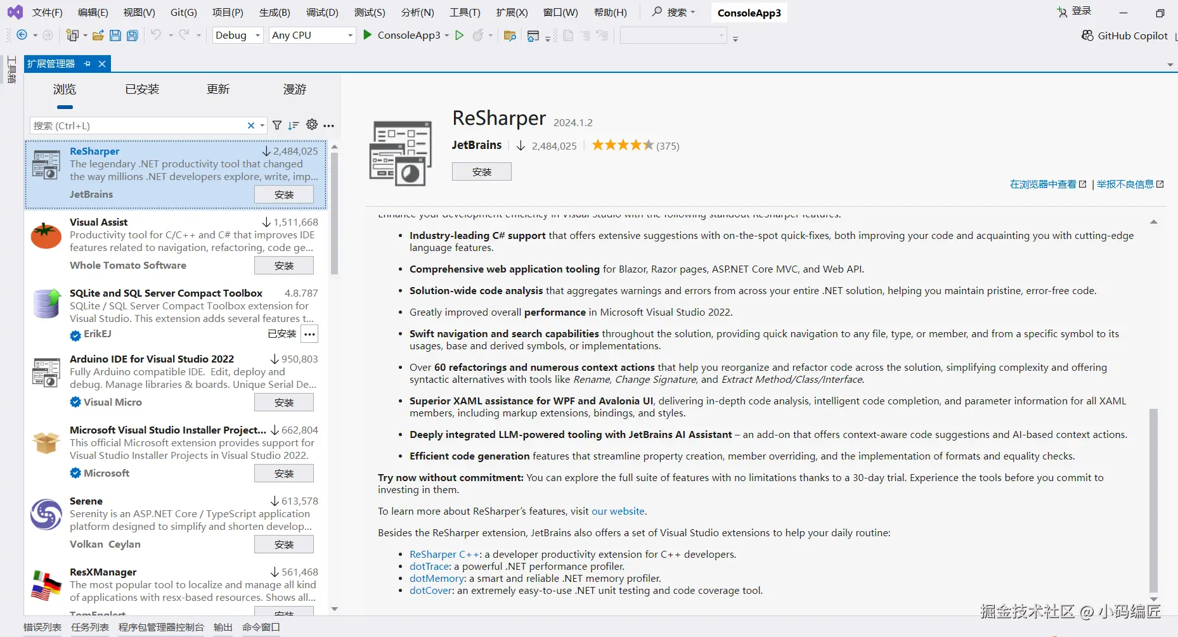Open the 扩展(X) menu
This screenshot has height=637, width=1178.
point(512,13)
